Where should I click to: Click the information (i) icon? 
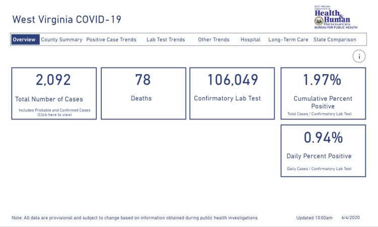pos(359,56)
